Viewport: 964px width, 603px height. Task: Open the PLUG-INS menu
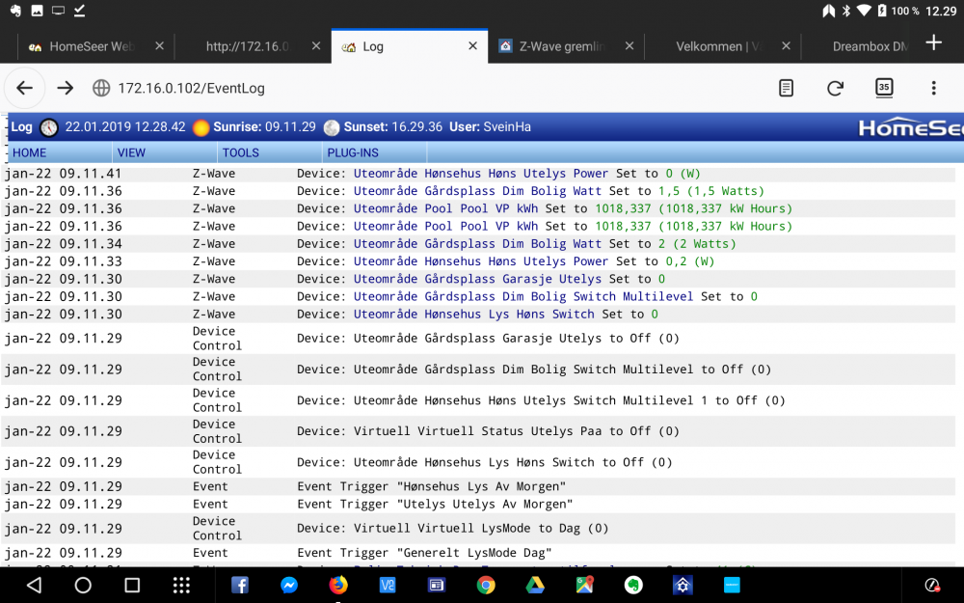[351, 152]
